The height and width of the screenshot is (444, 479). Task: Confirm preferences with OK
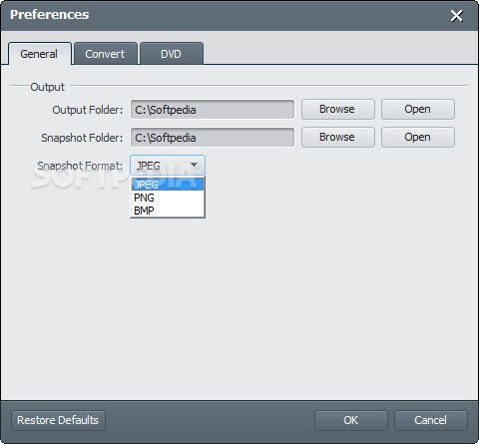351,420
